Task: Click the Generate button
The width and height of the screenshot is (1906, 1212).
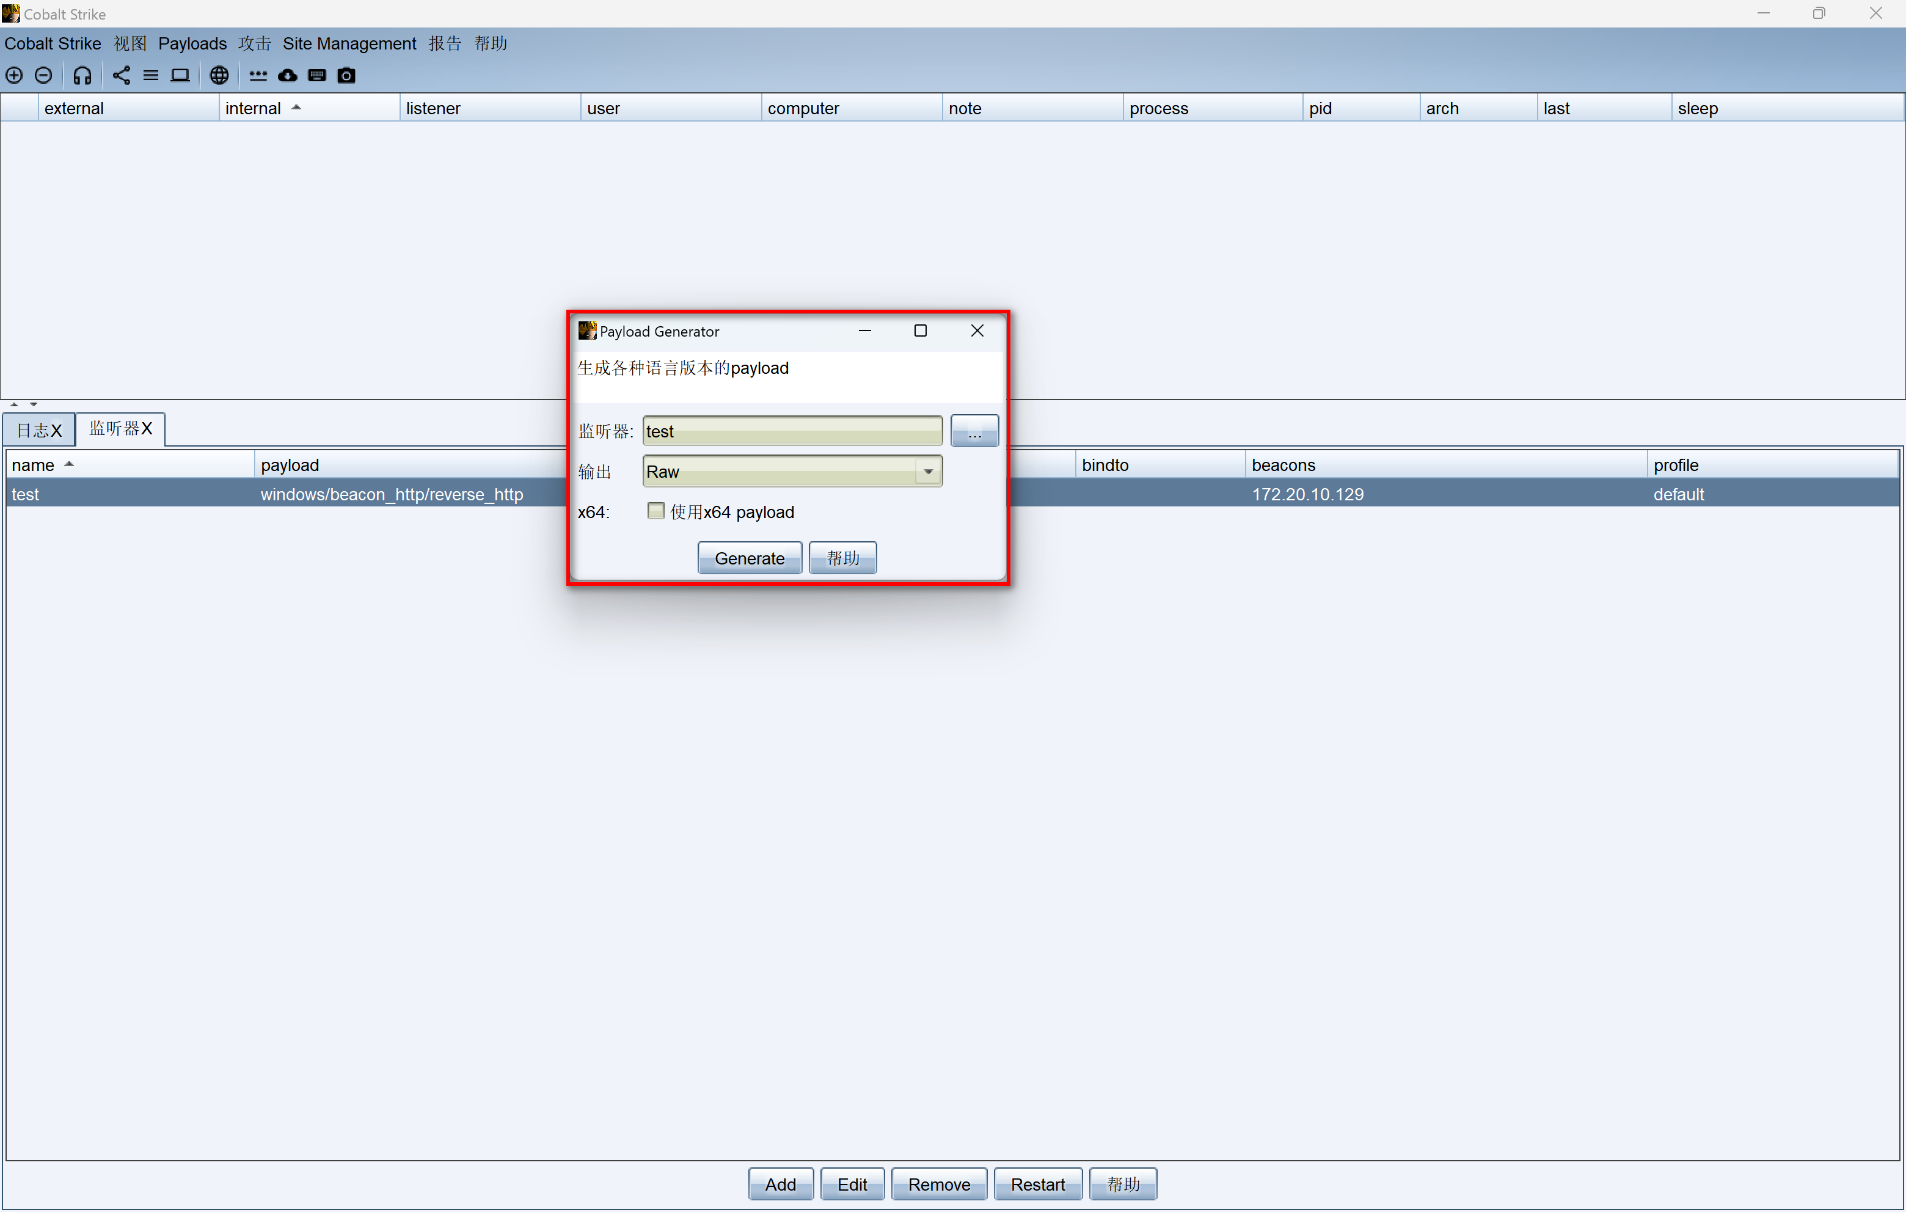Action: coord(749,558)
